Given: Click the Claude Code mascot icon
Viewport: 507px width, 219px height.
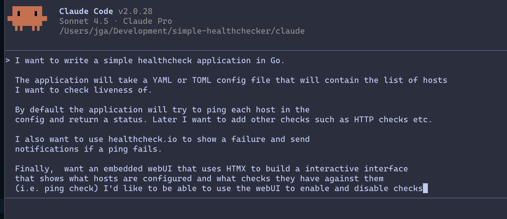Looking at the screenshot, I should click(27, 18).
